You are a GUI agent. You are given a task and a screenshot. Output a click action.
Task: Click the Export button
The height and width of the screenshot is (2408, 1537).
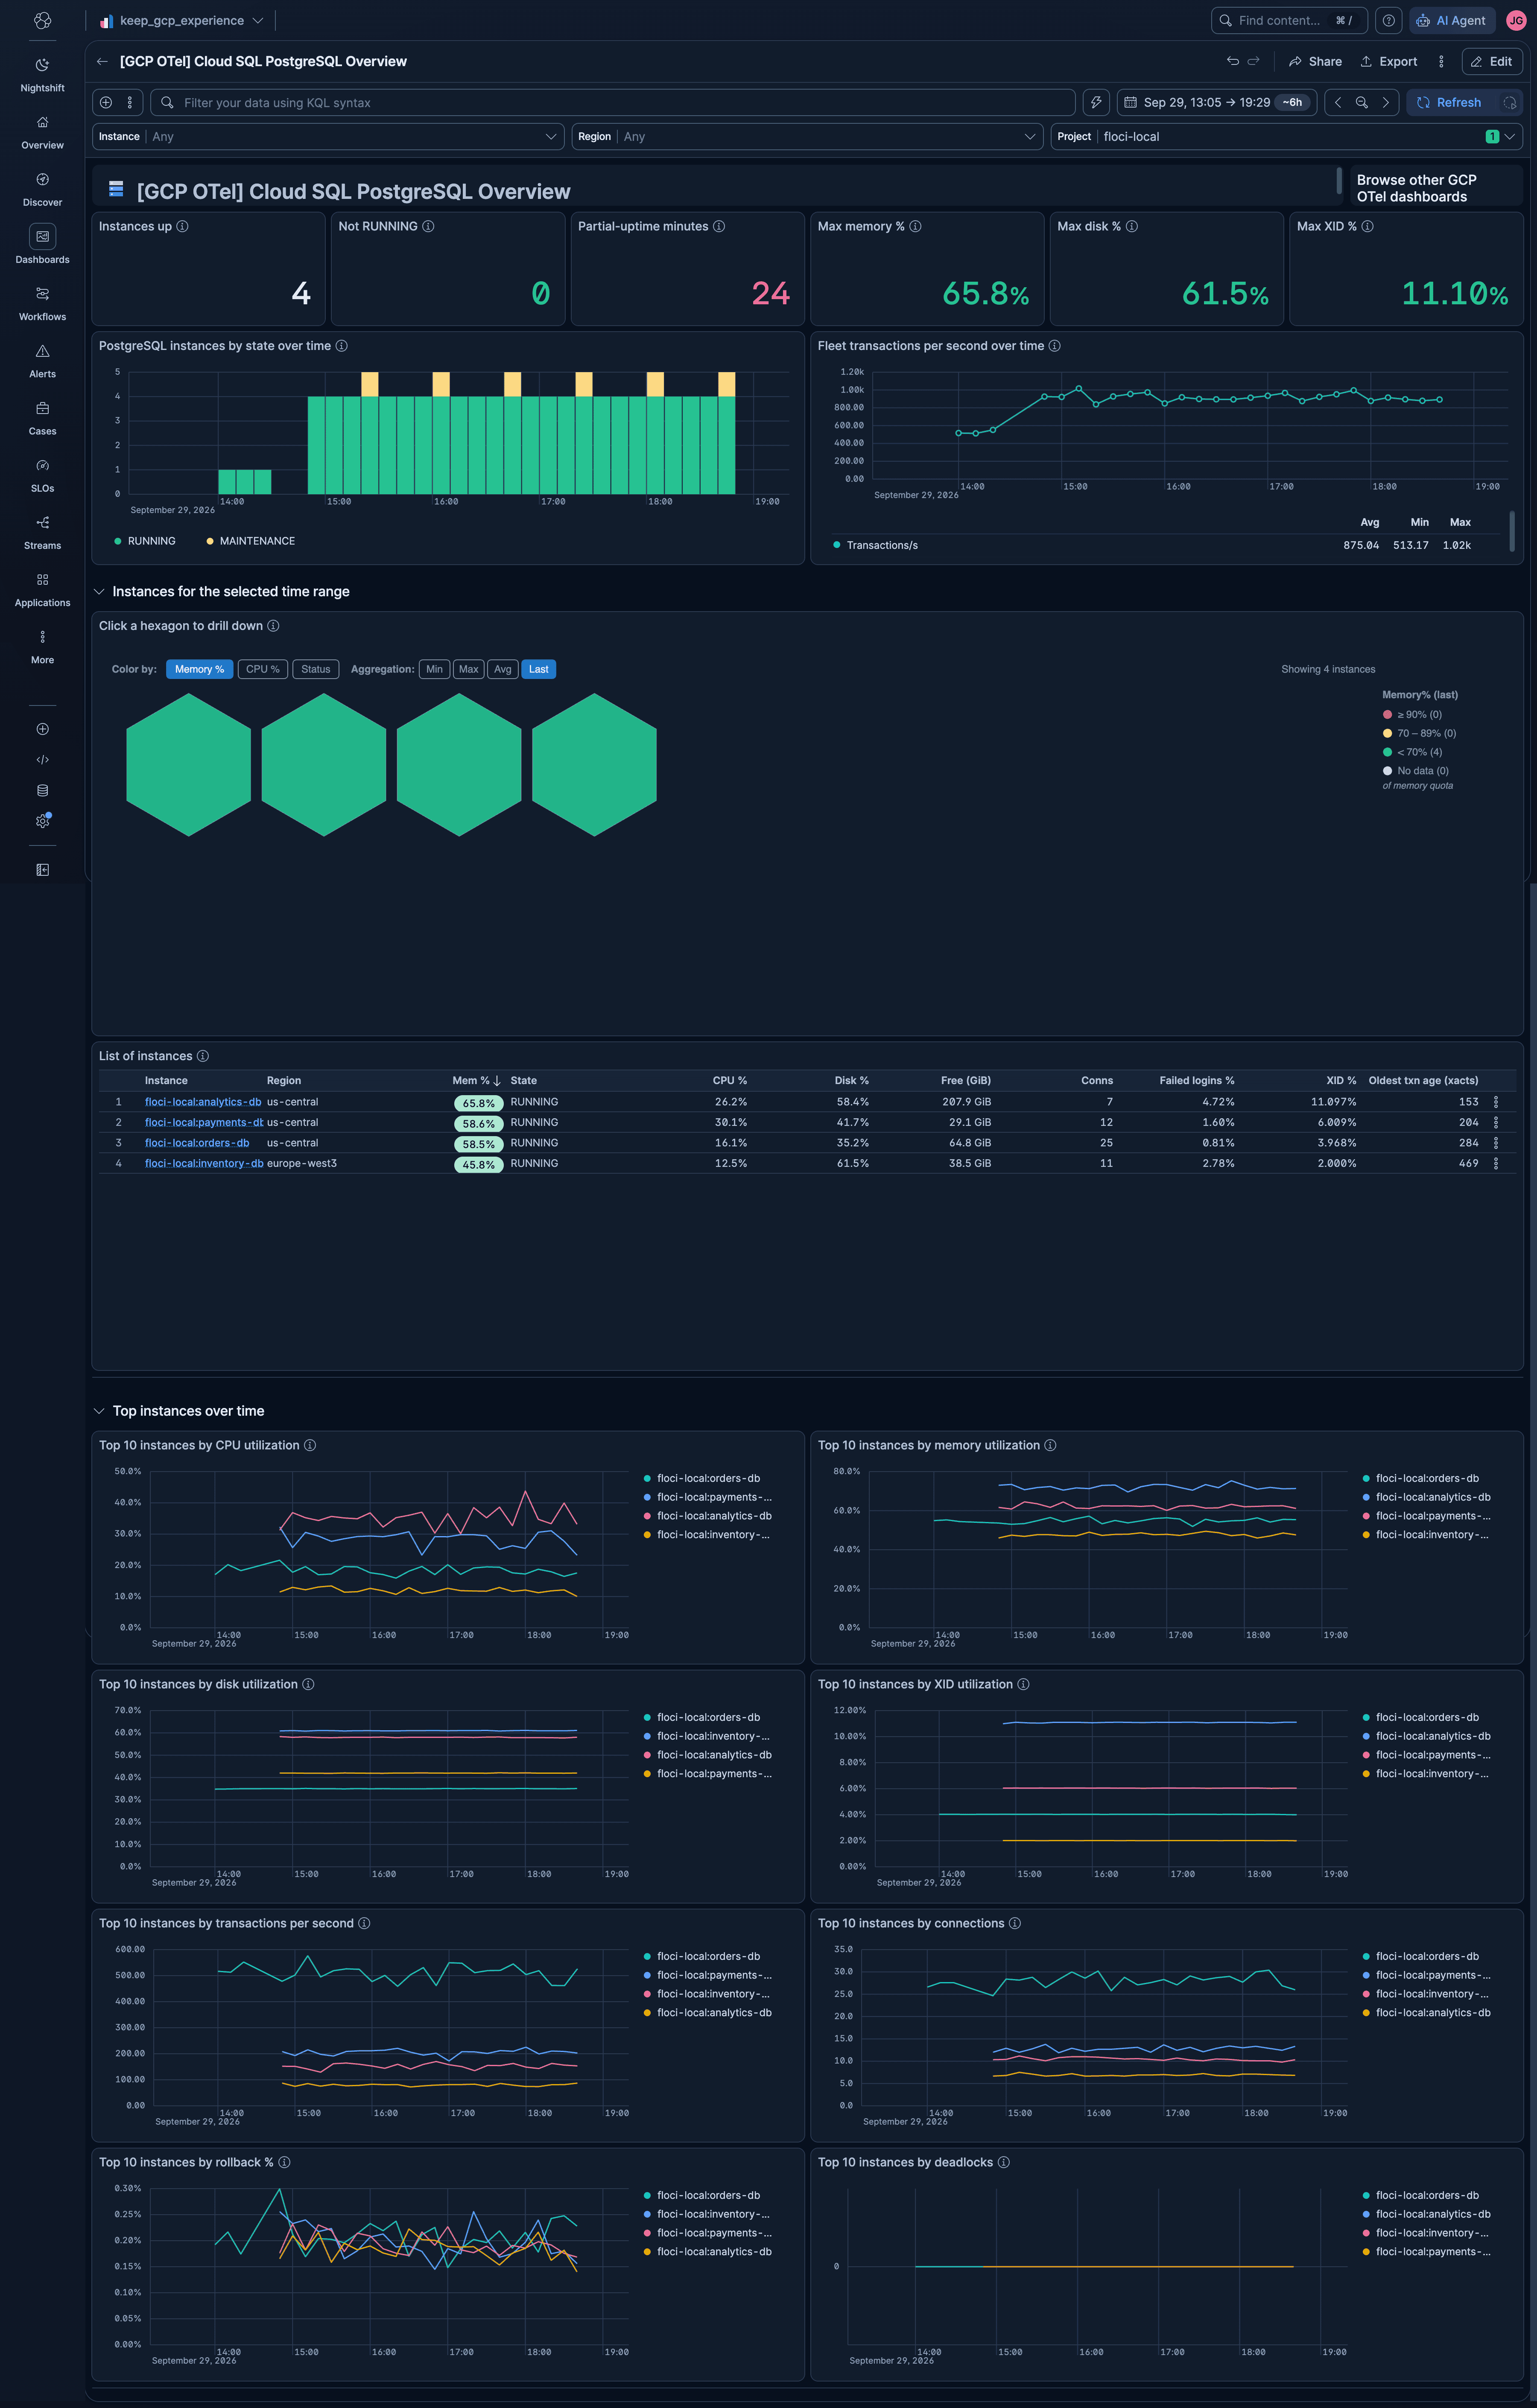[1388, 61]
